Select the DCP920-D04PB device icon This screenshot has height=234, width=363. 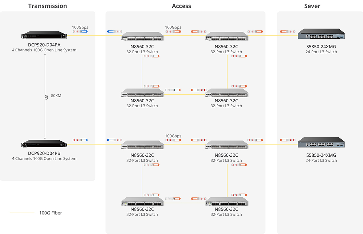(44, 144)
